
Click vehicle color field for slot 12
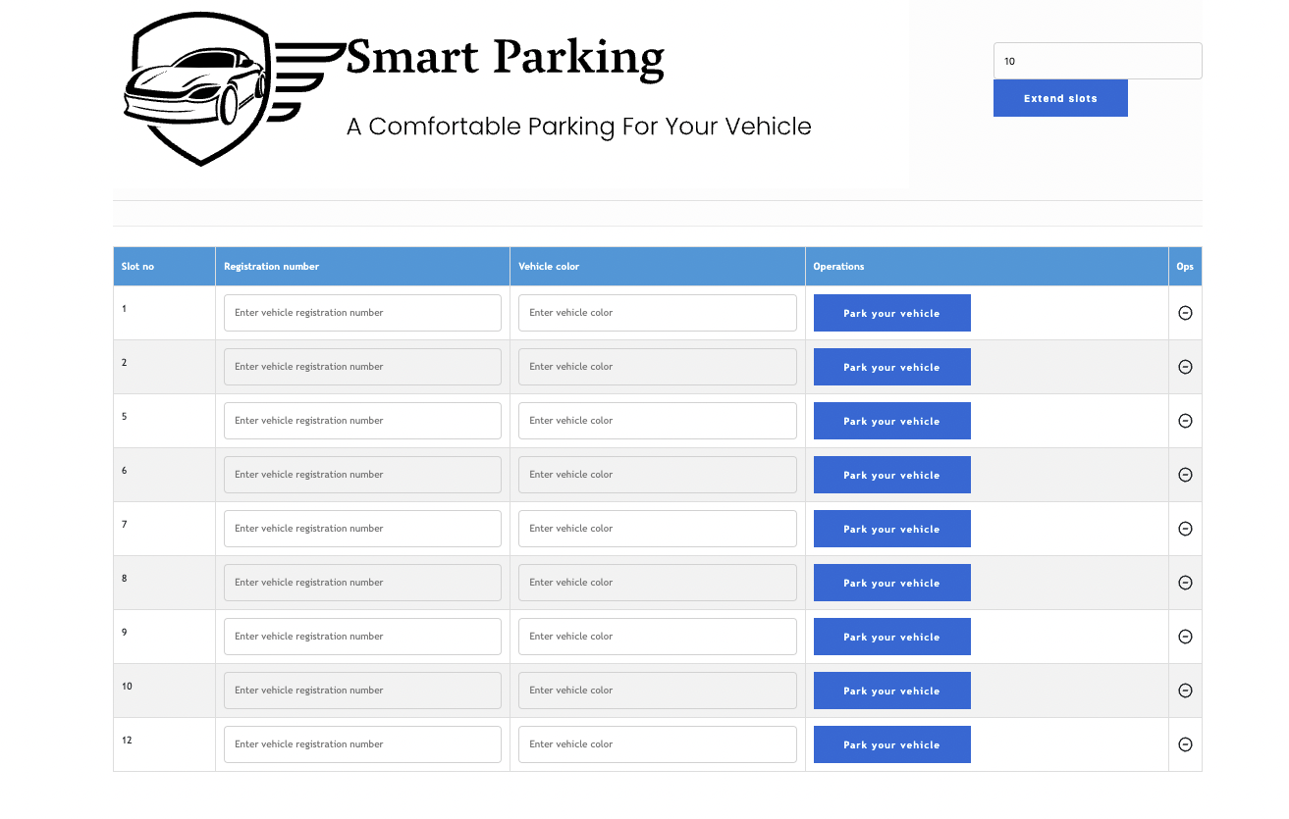coord(658,744)
